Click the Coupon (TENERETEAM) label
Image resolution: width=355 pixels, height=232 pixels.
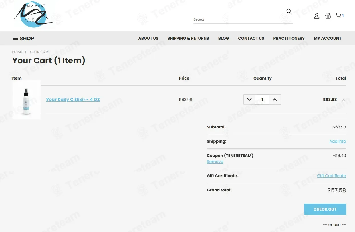coord(230,156)
